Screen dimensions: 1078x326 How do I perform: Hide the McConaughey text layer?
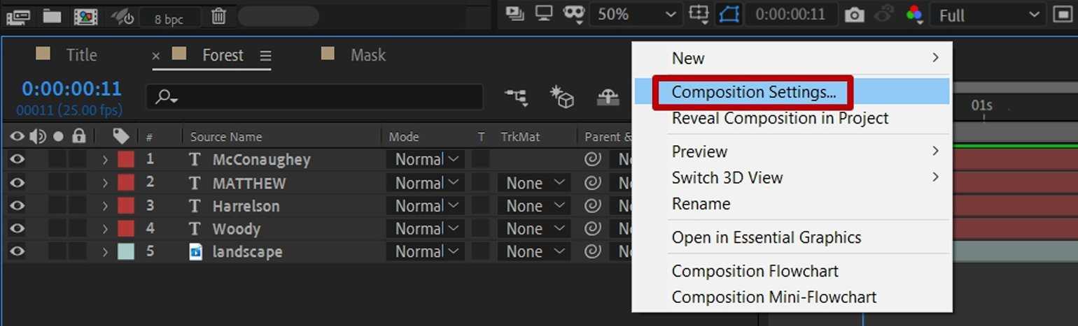pyautogui.click(x=17, y=160)
